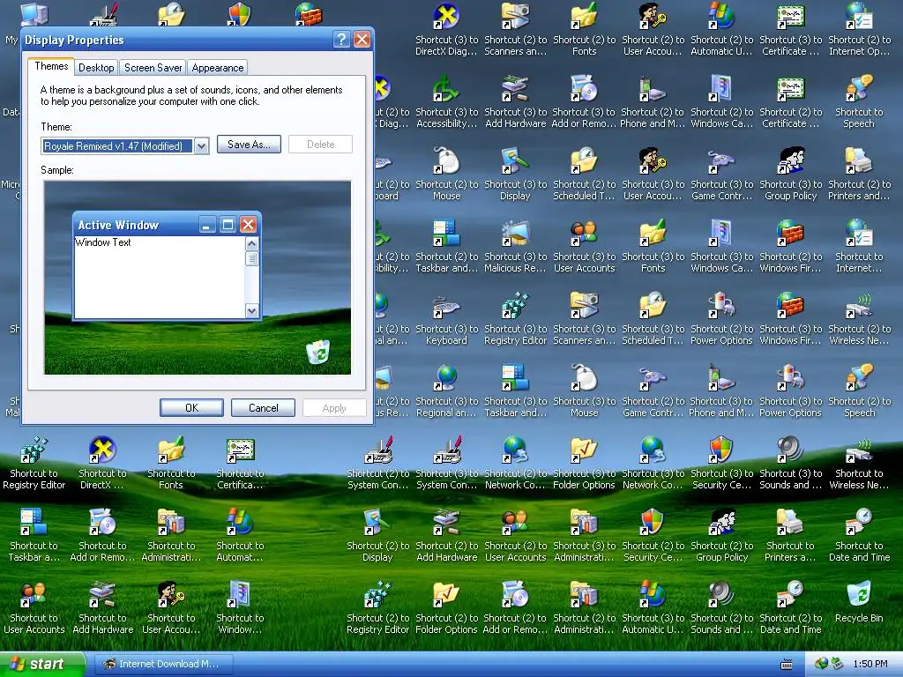
Task: Open the Appearance tab
Action: point(217,68)
